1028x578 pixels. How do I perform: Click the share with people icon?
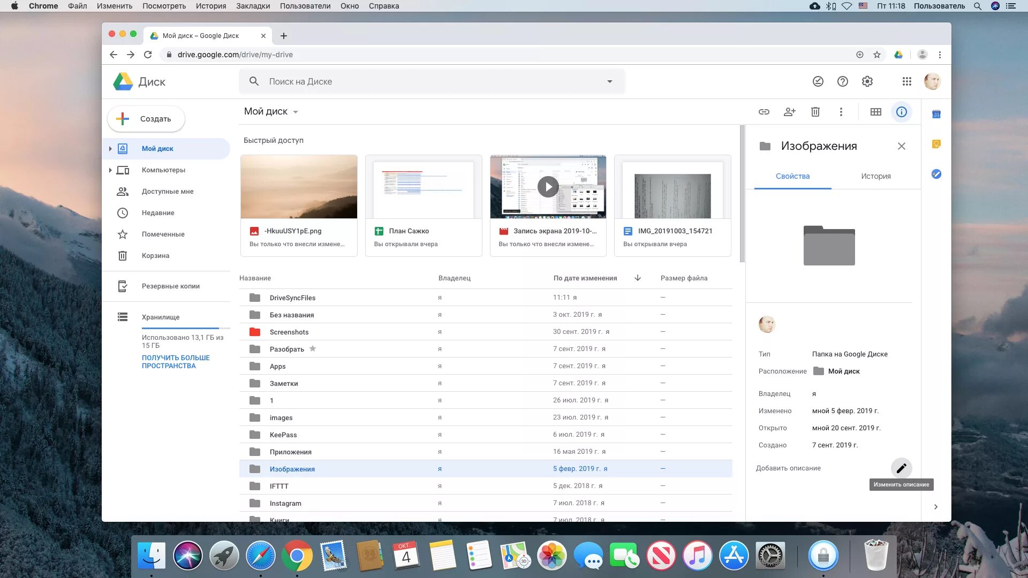(790, 112)
